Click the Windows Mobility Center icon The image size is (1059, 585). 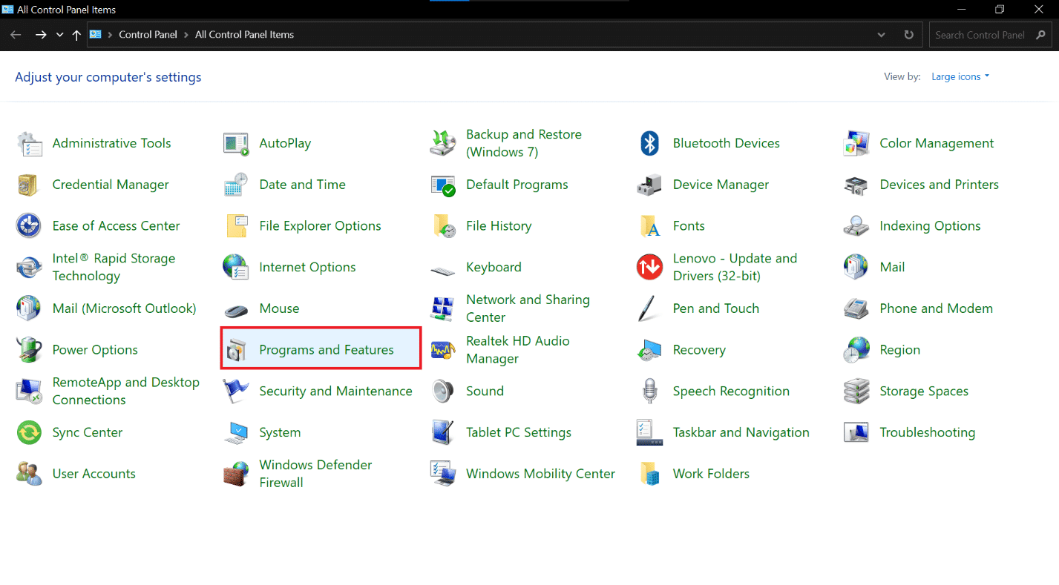[443, 474]
